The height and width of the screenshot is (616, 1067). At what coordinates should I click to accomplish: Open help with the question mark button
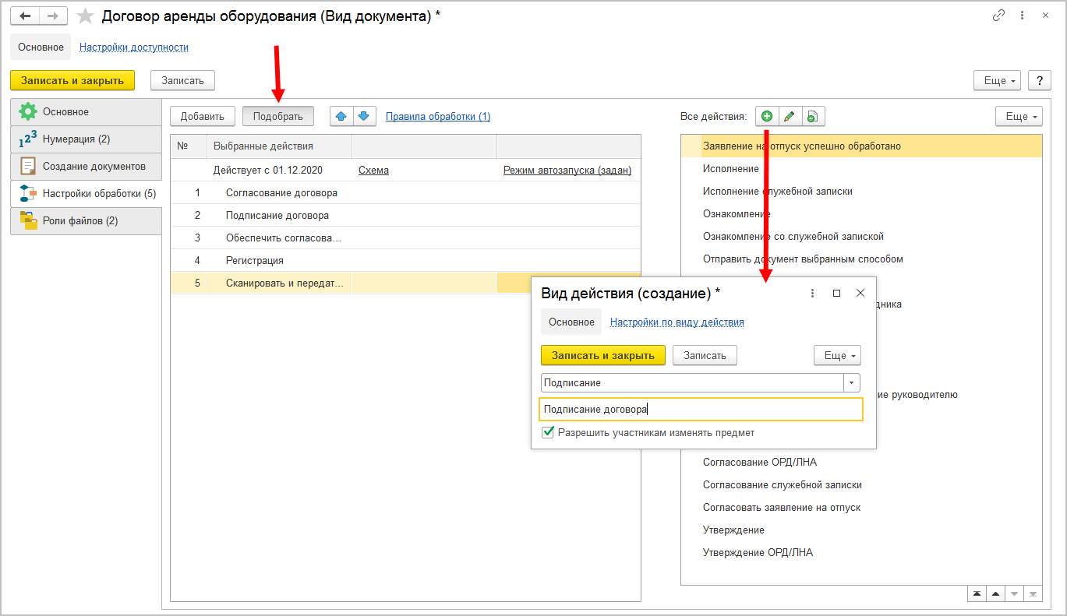coord(1039,80)
